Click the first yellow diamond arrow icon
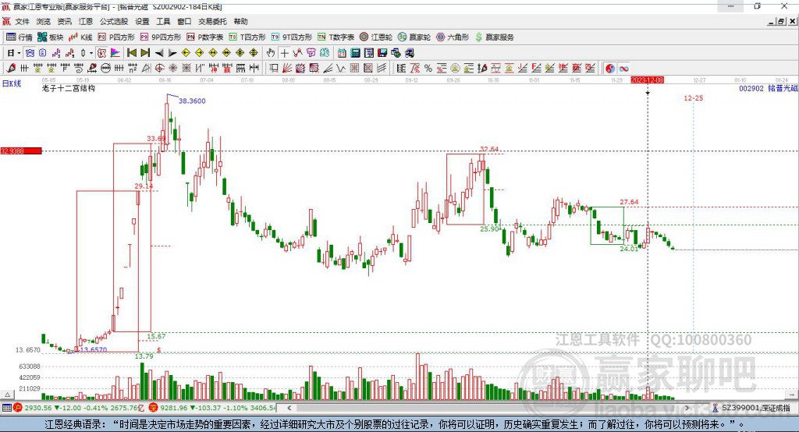The image size is (799, 432). point(186,53)
